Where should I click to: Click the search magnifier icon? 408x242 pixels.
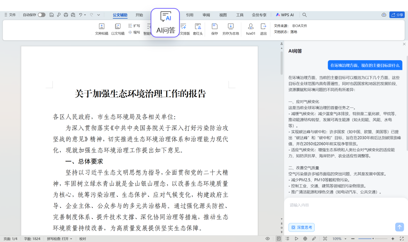pos(304,15)
